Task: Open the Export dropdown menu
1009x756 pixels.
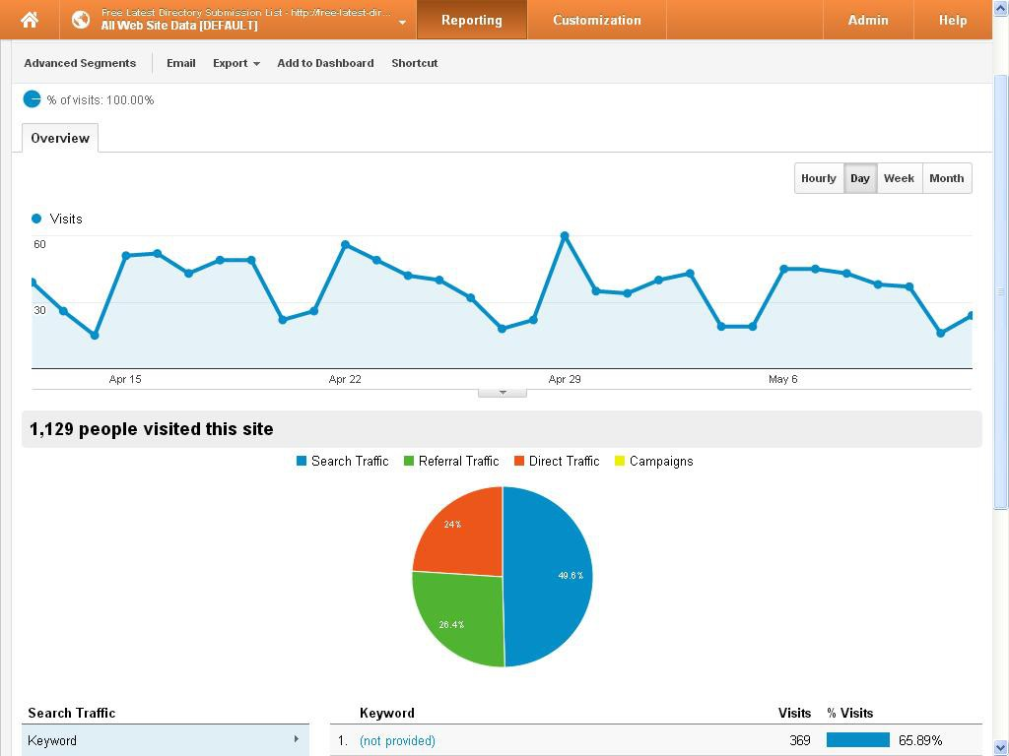Action: tap(235, 63)
